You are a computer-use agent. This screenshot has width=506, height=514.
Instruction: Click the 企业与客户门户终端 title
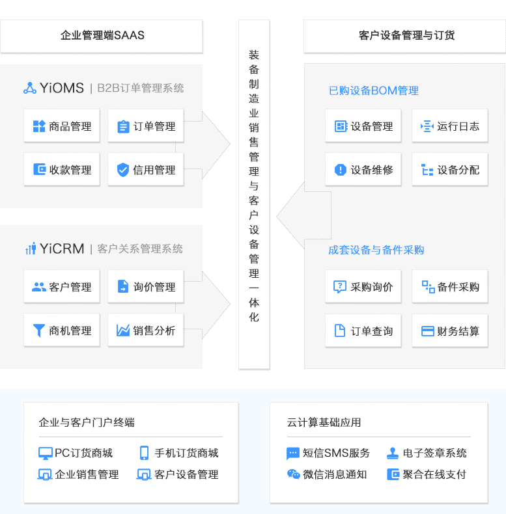87,422
